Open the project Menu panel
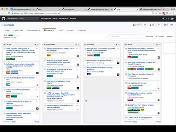Viewport: 176px width, 132px height. 170,36
